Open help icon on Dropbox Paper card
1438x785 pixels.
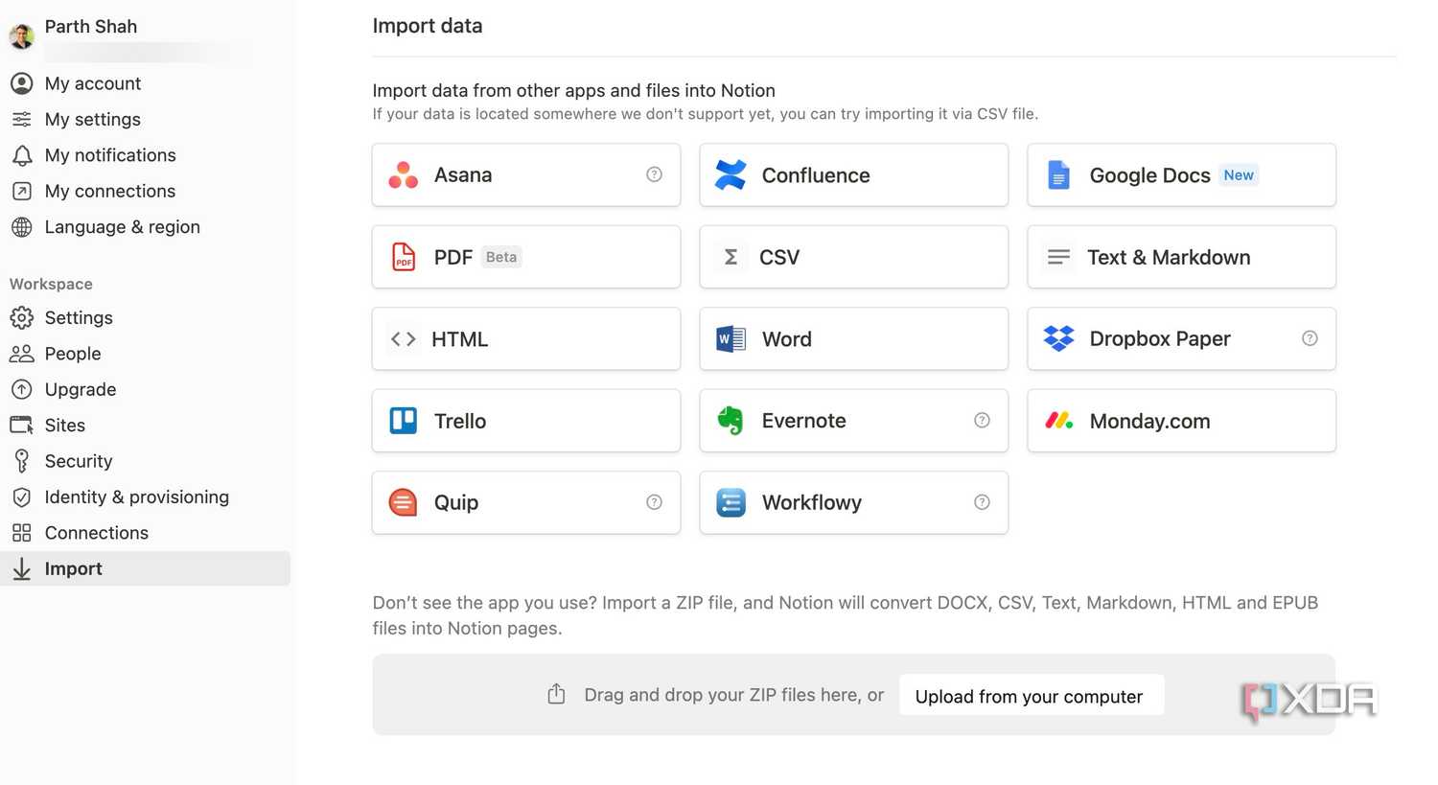[x=1310, y=338]
